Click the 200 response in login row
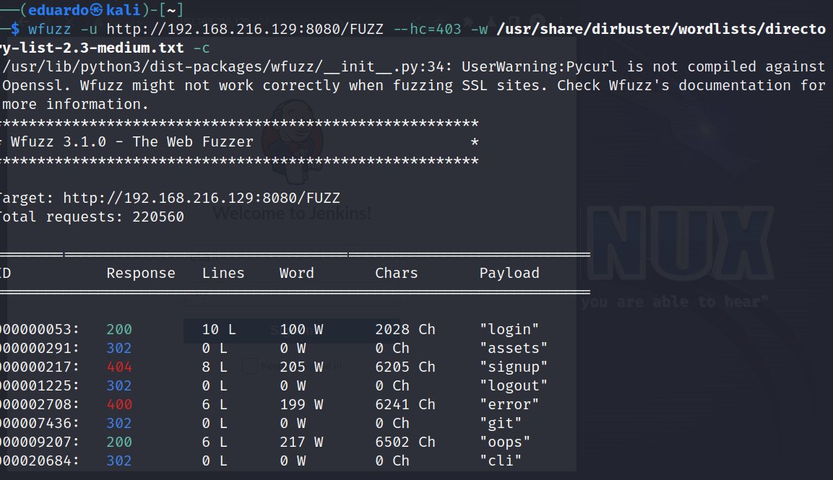Image resolution: width=833 pixels, height=480 pixels. coord(119,329)
